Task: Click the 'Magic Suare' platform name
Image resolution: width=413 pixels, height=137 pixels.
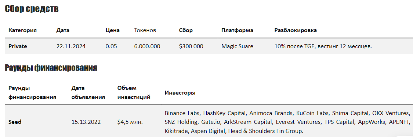Action: (x=237, y=46)
